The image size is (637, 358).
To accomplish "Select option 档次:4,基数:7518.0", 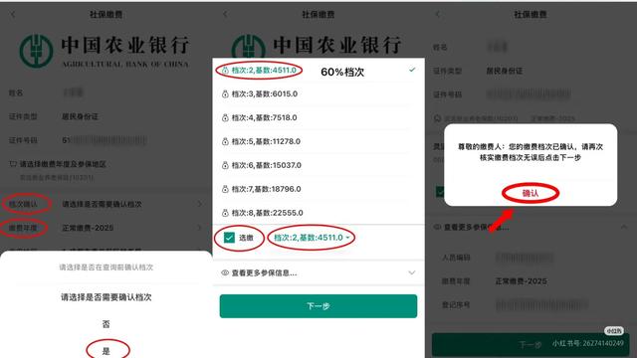I will [x=318, y=117].
